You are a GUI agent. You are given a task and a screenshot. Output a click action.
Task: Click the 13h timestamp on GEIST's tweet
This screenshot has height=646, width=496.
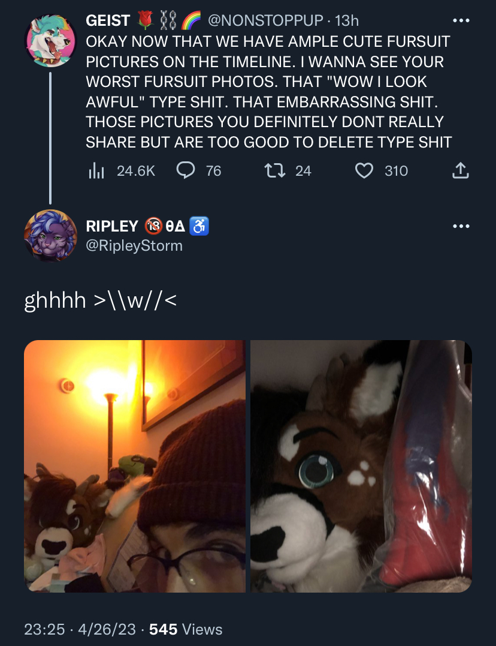pos(347,20)
